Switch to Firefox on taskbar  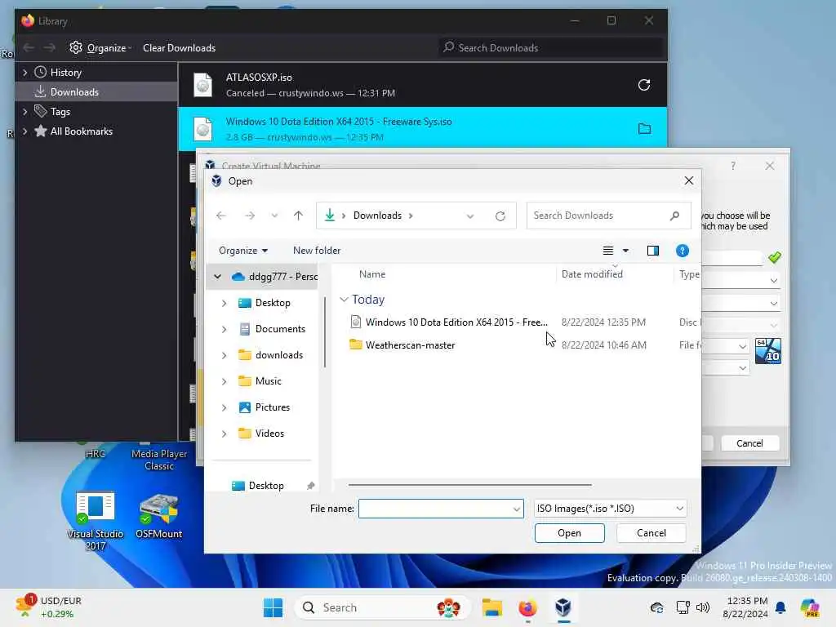tap(527, 607)
